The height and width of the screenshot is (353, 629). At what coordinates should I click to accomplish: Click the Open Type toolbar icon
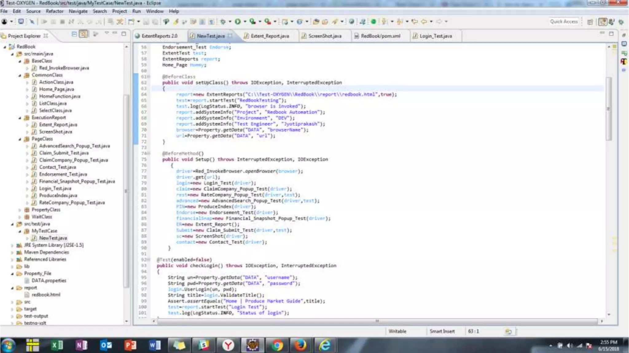click(x=316, y=21)
